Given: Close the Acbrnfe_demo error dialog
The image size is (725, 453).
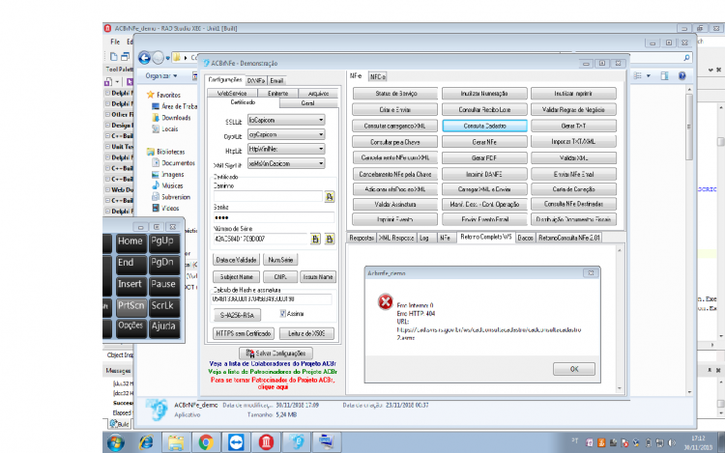Looking at the screenshot, I should pyautogui.click(x=591, y=273).
